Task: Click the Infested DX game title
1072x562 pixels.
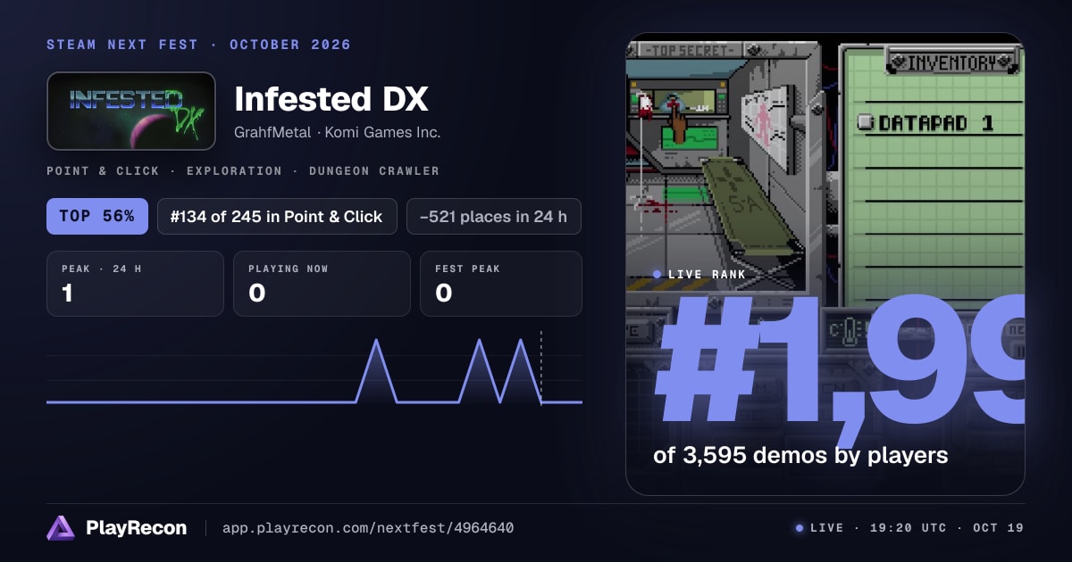Action: point(331,99)
